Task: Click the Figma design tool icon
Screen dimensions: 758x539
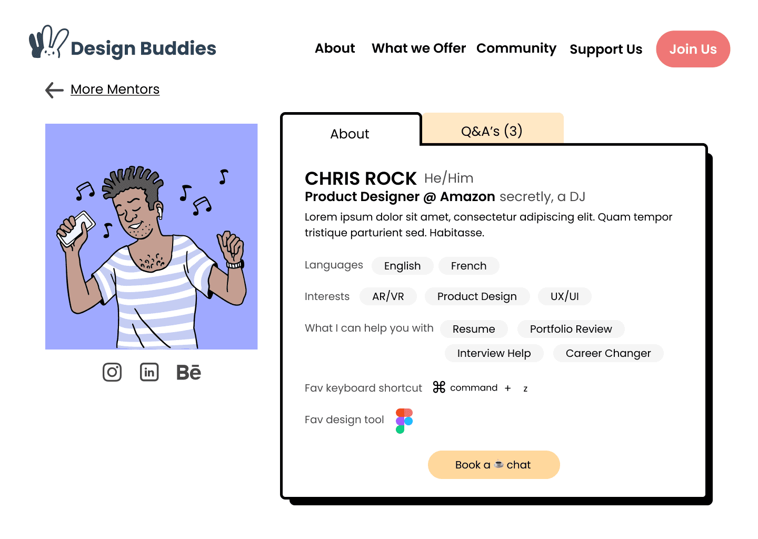Action: click(404, 421)
